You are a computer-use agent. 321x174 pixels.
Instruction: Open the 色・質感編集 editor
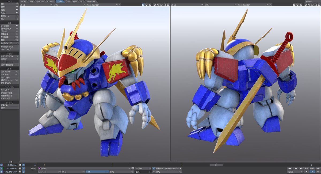pyautogui.click(x=10, y=29)
